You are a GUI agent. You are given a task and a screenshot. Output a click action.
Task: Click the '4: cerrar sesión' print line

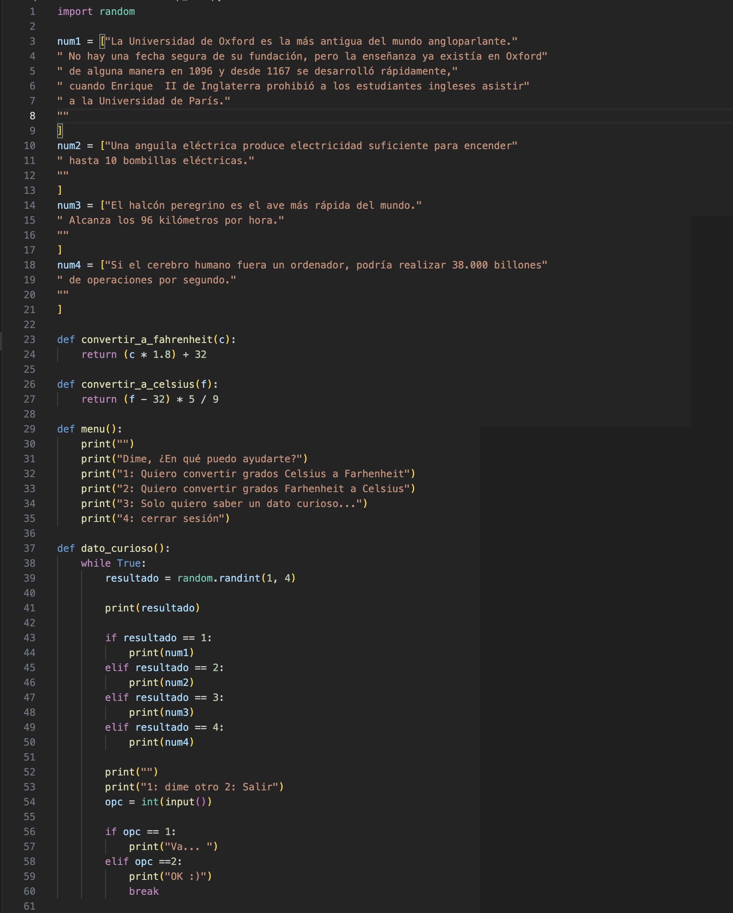156,519
